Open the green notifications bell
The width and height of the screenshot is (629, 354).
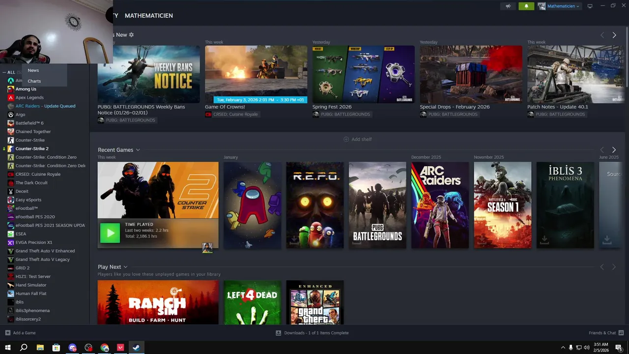[x=526, y=6]
